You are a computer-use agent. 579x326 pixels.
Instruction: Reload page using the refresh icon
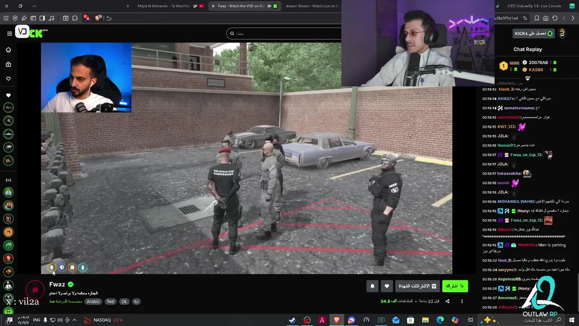[555, 18]
